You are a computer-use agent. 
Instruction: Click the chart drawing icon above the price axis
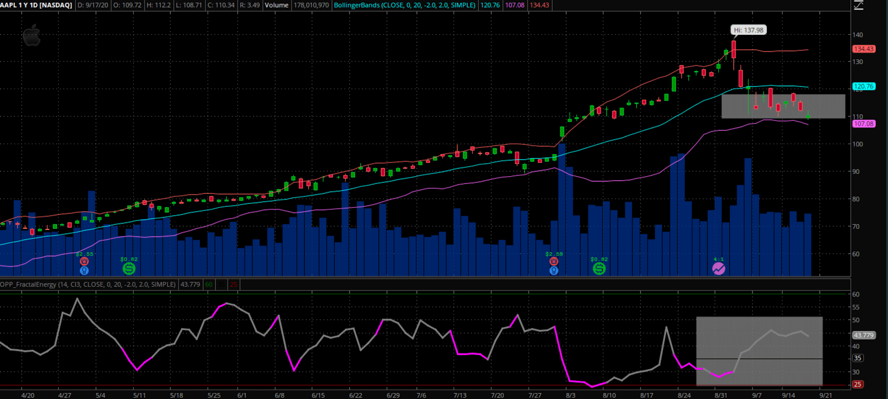pyautogui.click(x=859, y=5)
